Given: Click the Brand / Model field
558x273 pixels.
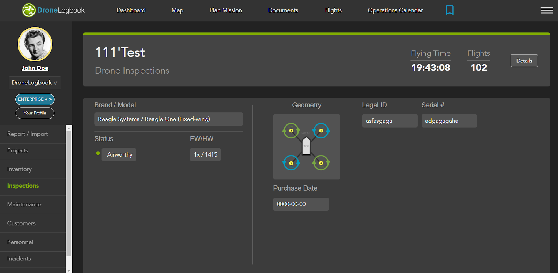Looking at the screenshot, I should (168, 119).
